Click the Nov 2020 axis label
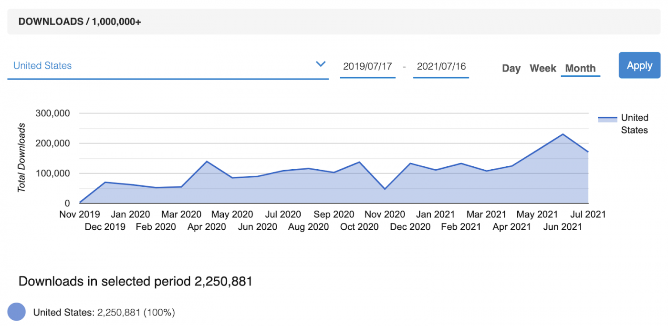 [385, 214]
